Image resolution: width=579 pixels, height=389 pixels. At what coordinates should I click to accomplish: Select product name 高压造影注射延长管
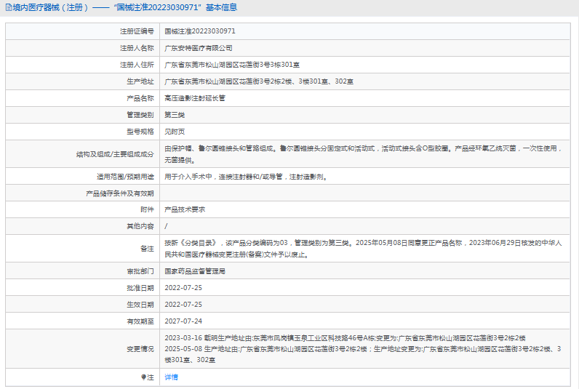[x=194, y=98]
